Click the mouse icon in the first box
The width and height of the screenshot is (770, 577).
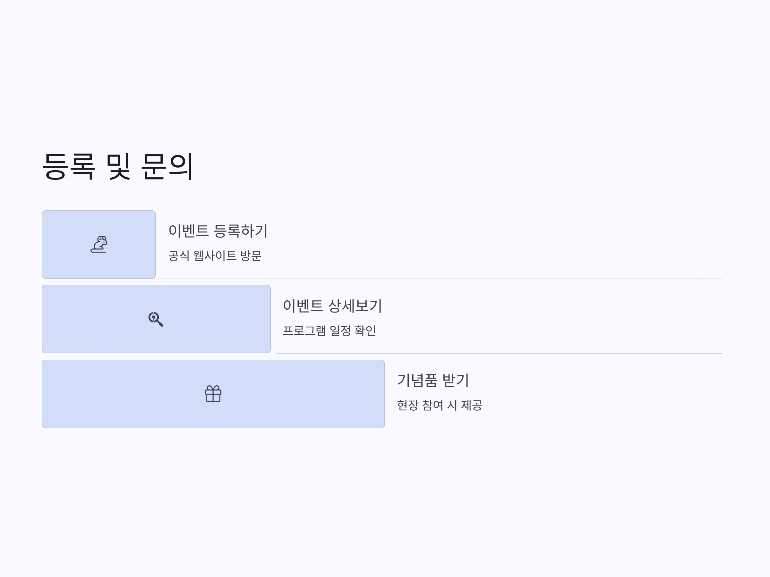(99, 245)
